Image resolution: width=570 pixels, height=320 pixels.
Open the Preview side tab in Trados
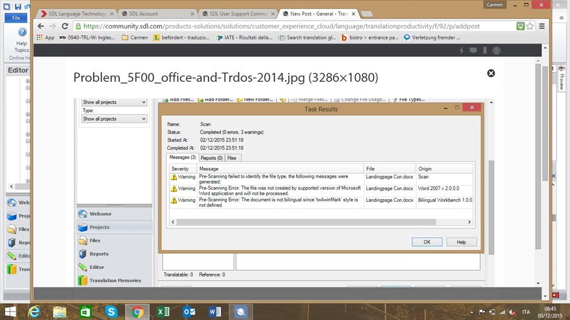click(x=562, y=78)
